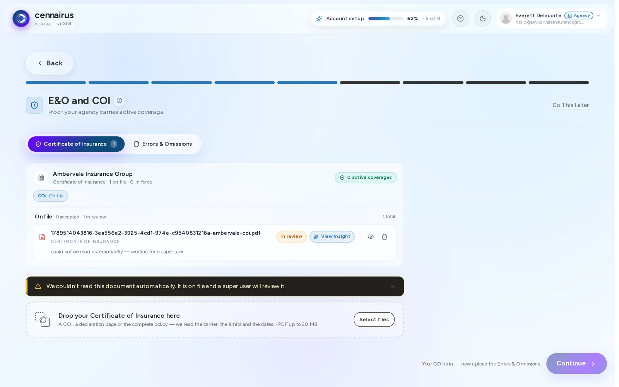Image resolution: width=619 pixels, height=387 pixels.
Task: Switch to the Errors & Omissions tab
Action: coord(163,144)
